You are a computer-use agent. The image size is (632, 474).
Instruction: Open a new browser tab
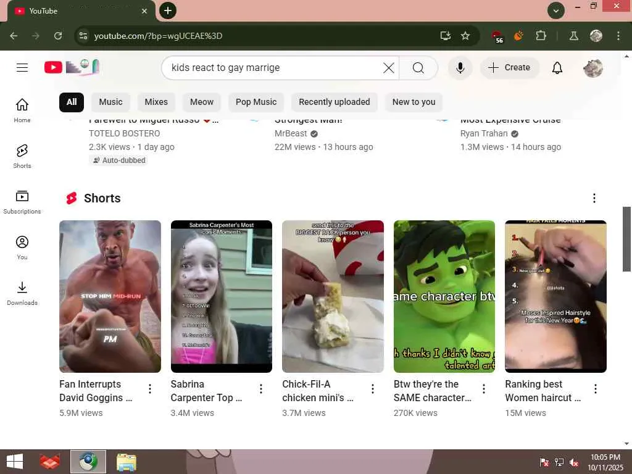[168, 10]
